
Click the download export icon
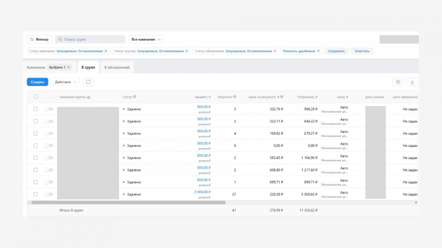point(412,82)
